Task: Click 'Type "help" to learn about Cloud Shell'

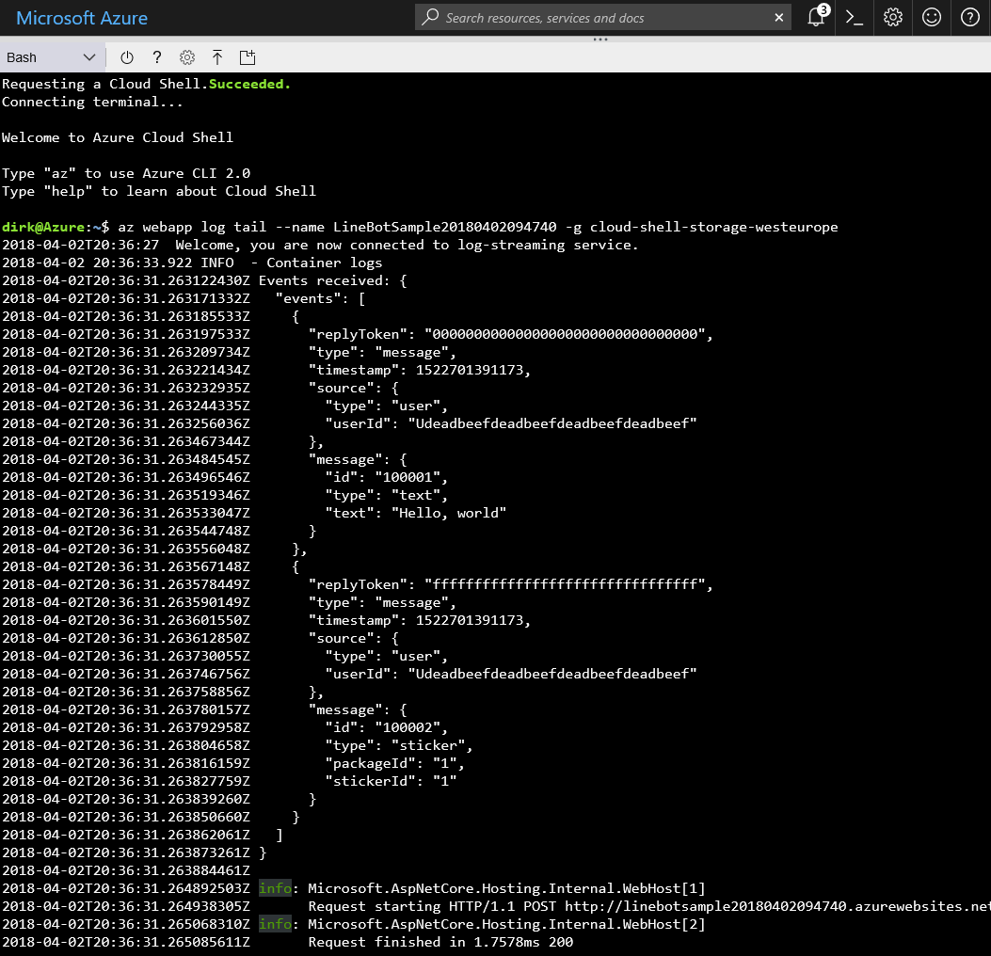Action: coord(159,191)
